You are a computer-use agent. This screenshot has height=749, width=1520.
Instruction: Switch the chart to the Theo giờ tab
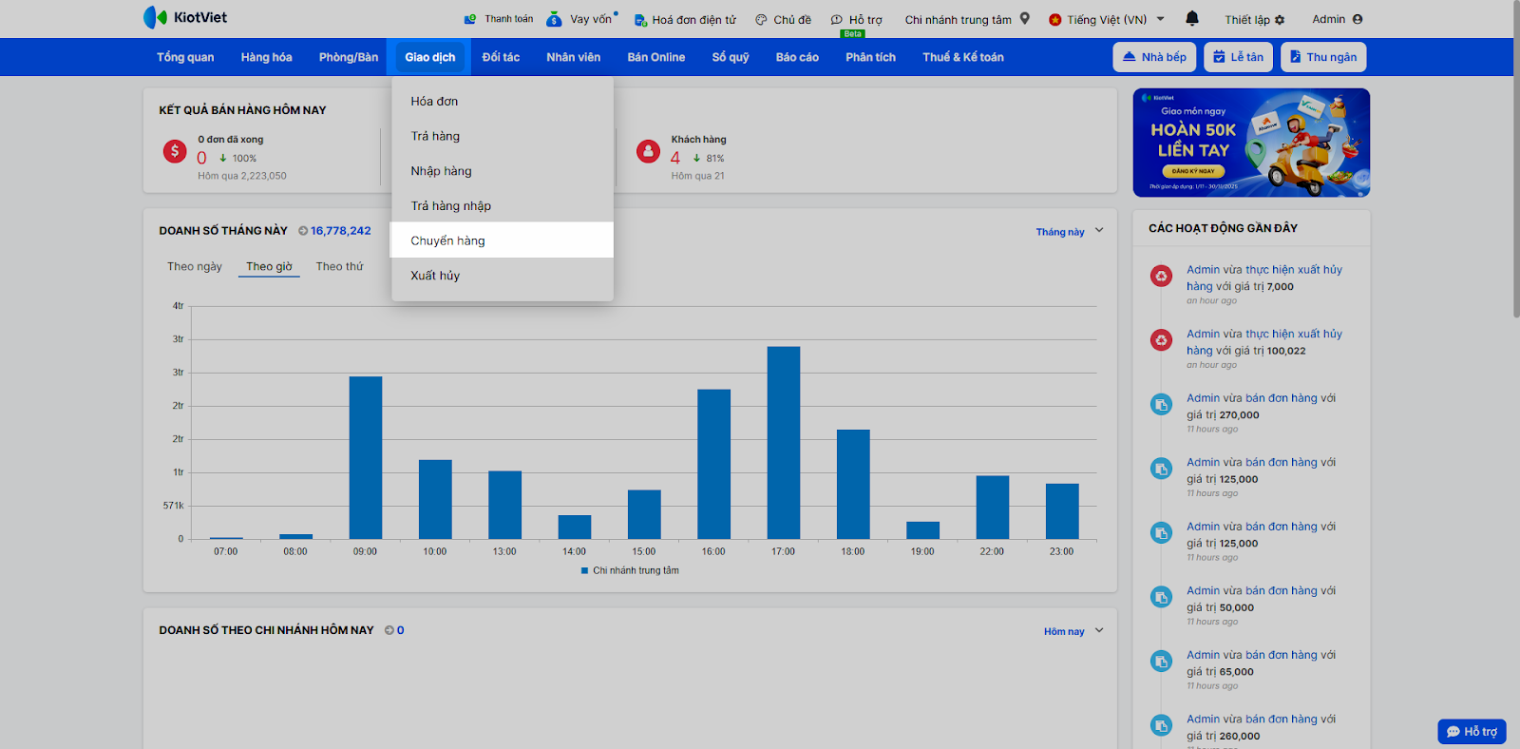click(x=269, y=267)
